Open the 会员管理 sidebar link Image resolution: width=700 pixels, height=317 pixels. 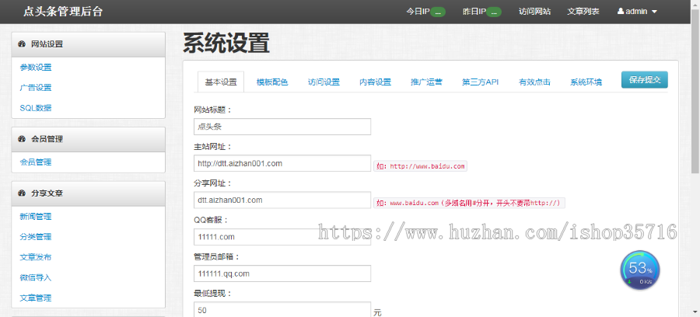pyautogui.click(x=36, y=162)
